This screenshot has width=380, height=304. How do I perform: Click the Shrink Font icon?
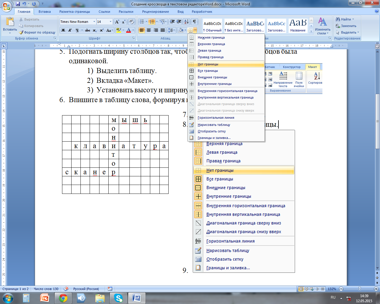pos(124,22)
